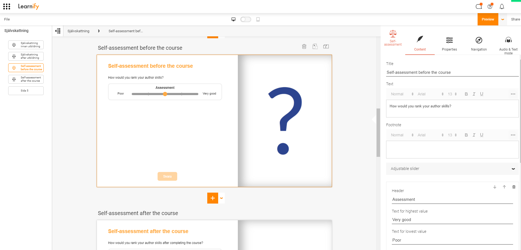This screenshot has width=521, height=250.
Task: Move the slider item down with arrow icon
Action: [495, 187]
